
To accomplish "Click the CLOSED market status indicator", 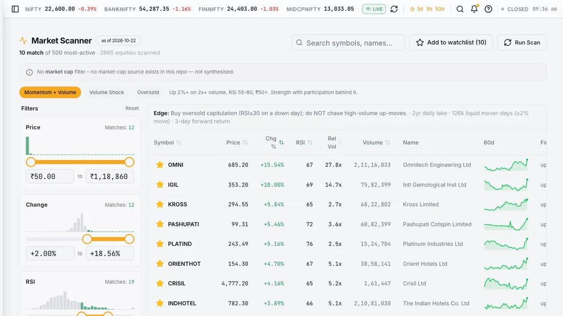I will tap(514, 9).
